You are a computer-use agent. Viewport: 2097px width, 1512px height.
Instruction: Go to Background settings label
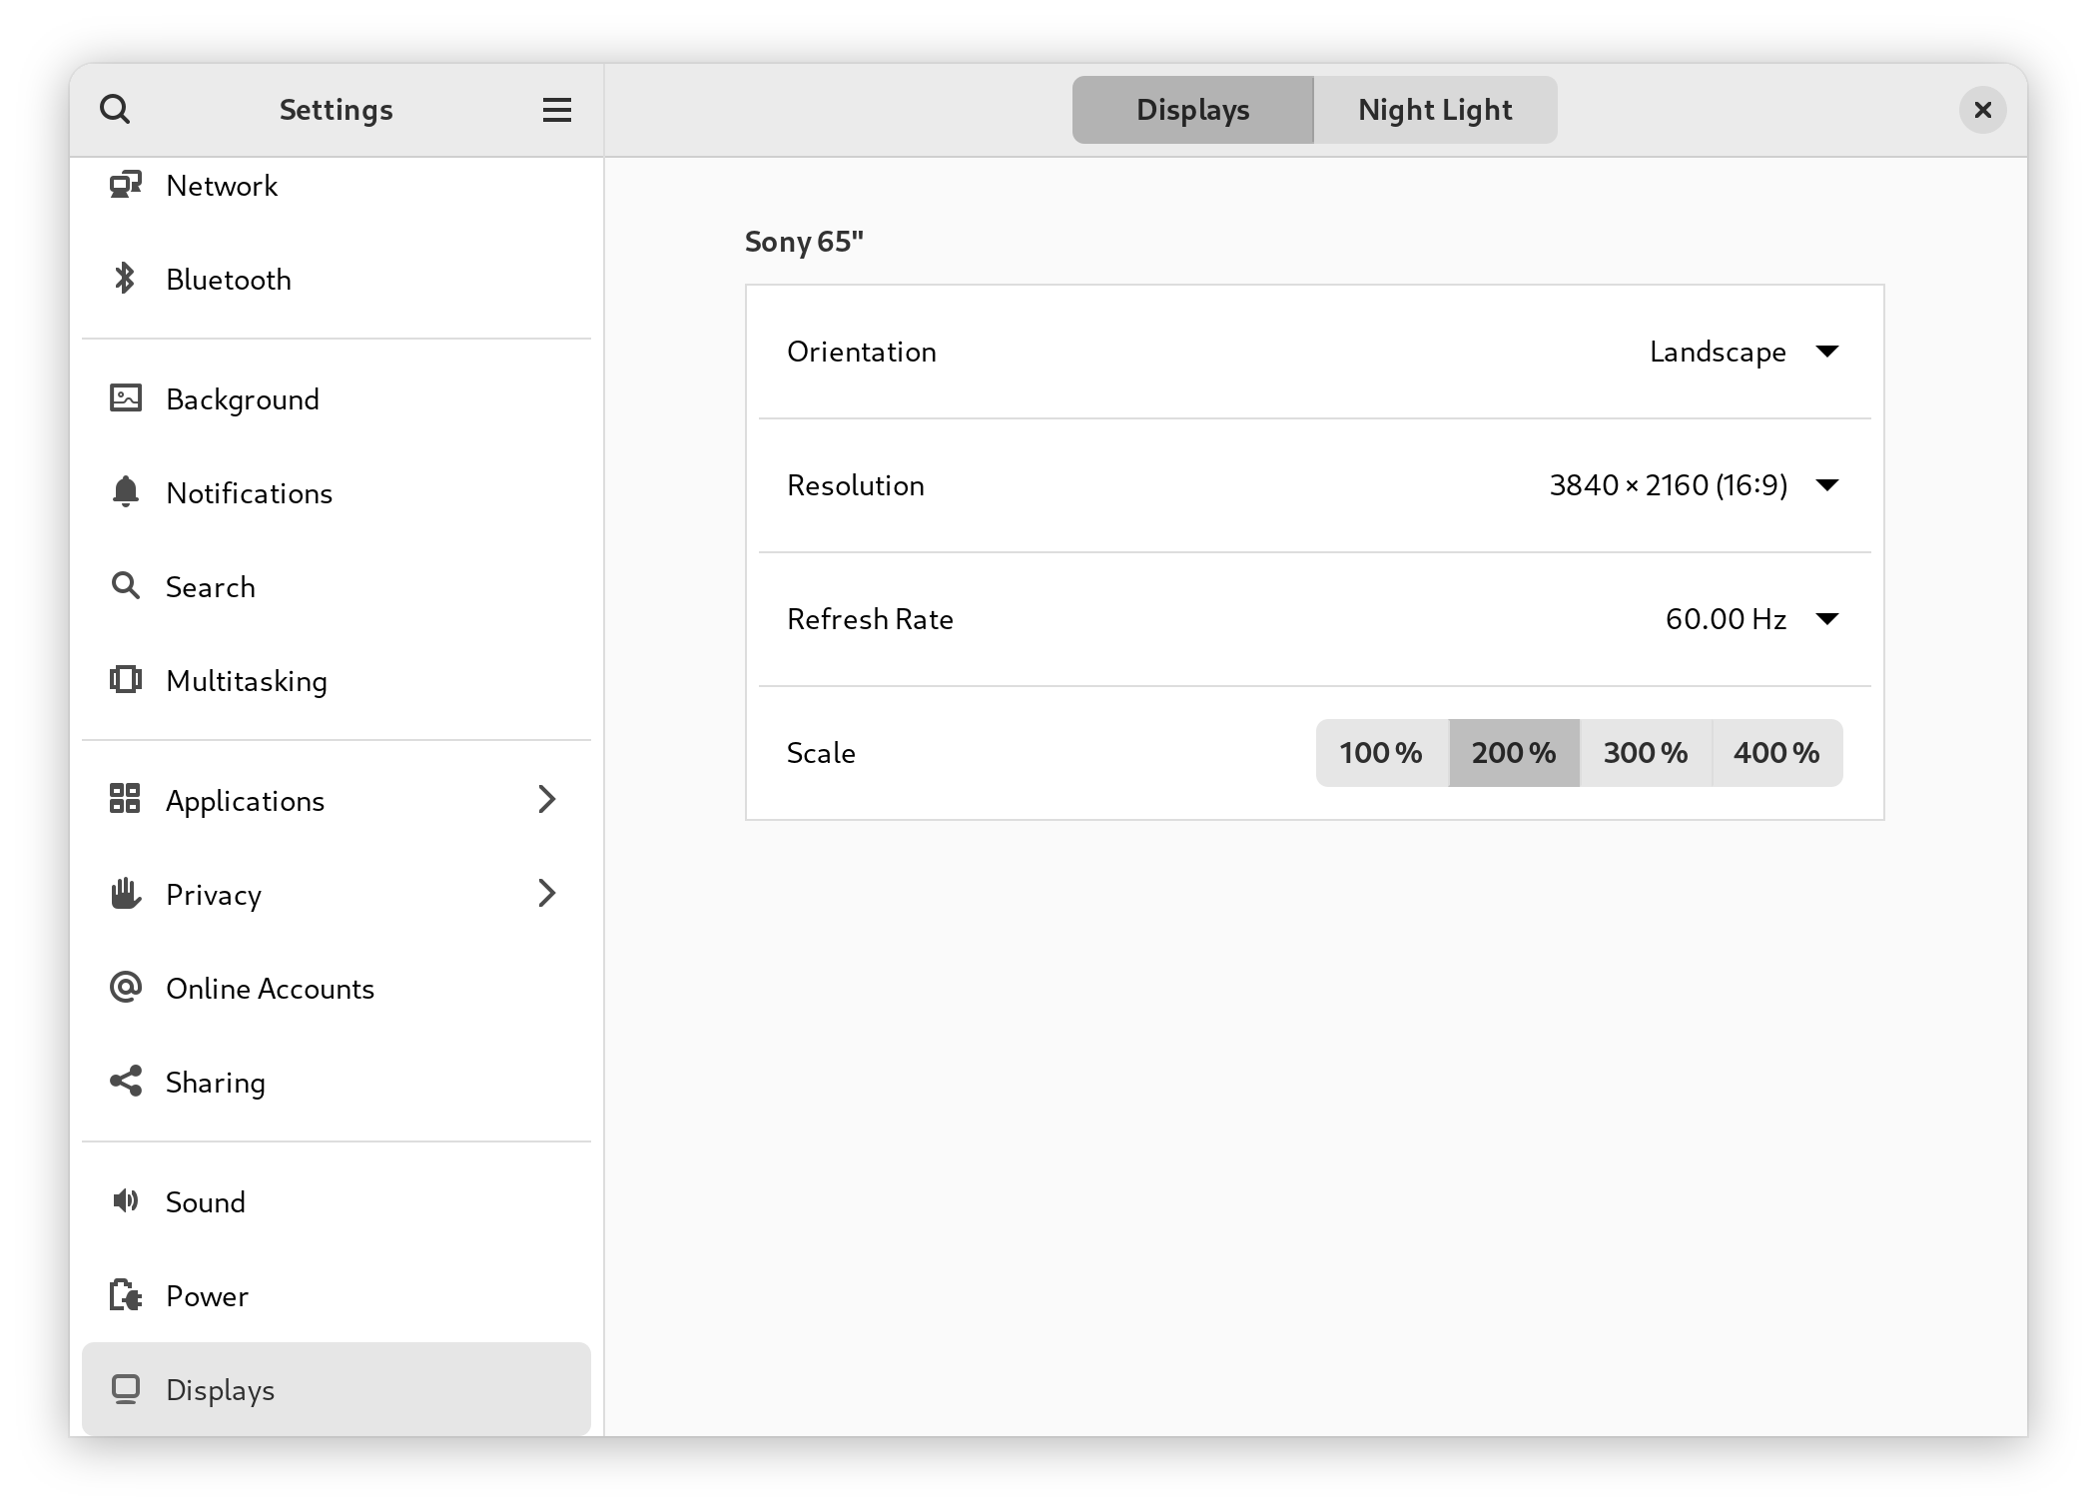pos(243,399)
